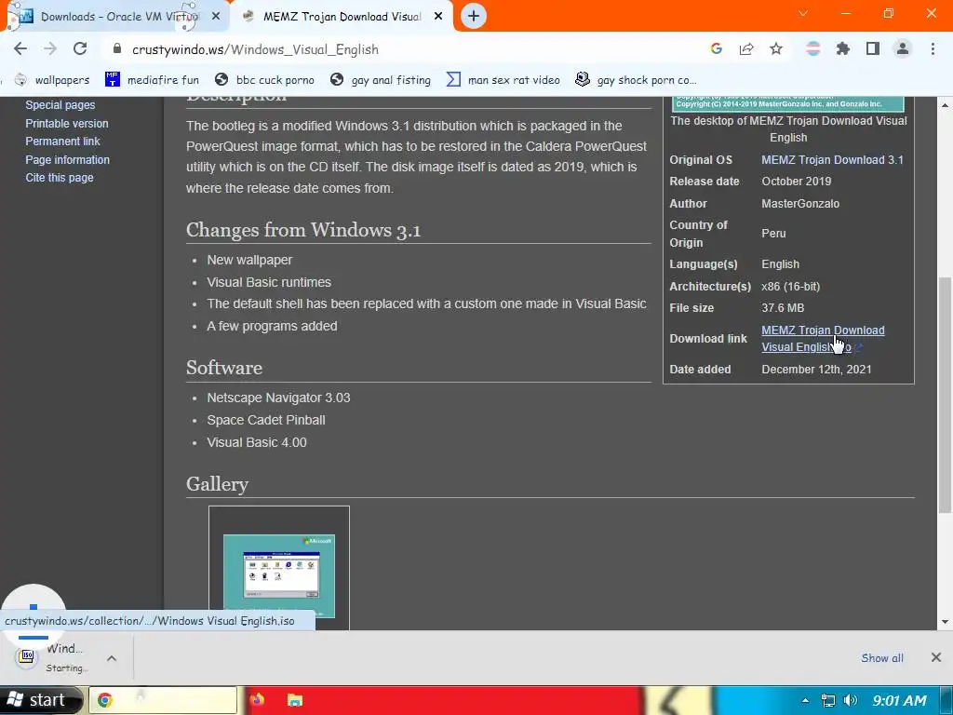Click the striped extension icon in toolbar
Screen dimensions: 953x715
[812, 48]
